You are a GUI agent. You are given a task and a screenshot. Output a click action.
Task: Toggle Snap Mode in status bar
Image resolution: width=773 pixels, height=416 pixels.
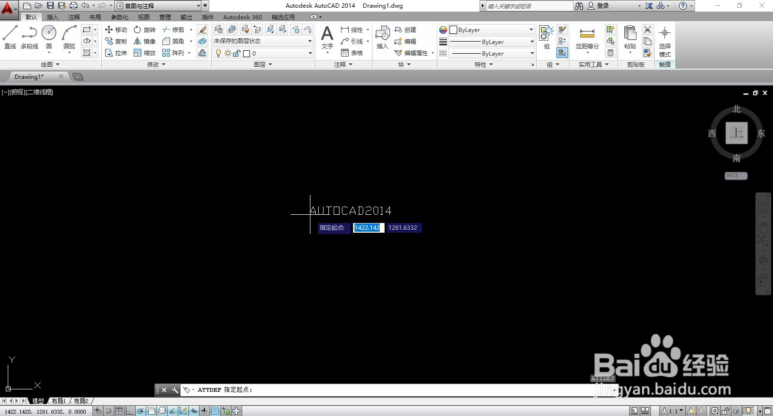(x=108, y=411)
